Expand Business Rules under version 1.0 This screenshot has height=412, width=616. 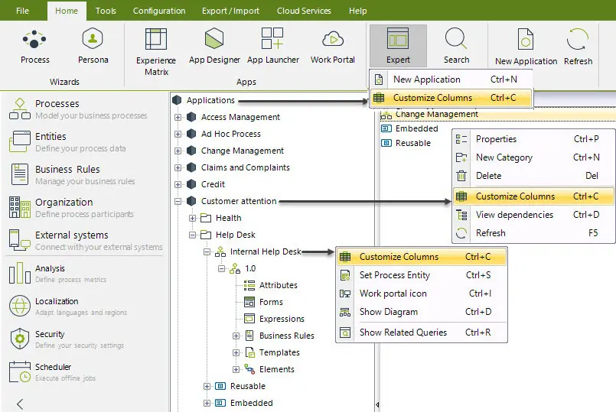236,336
